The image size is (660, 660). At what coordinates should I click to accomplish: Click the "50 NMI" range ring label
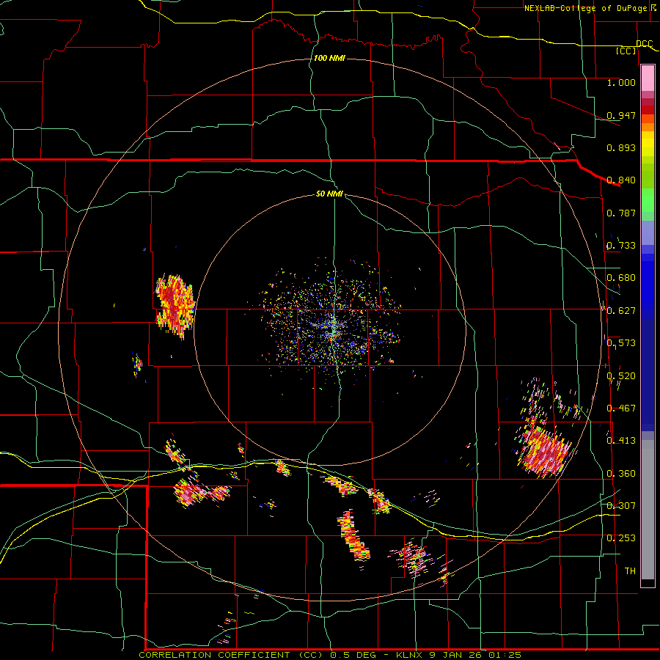[329, 194]
